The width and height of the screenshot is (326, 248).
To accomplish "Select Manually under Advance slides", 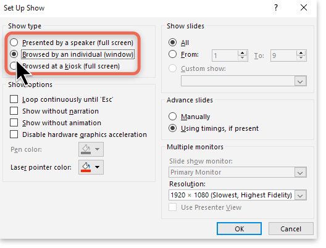I will 172,117.
